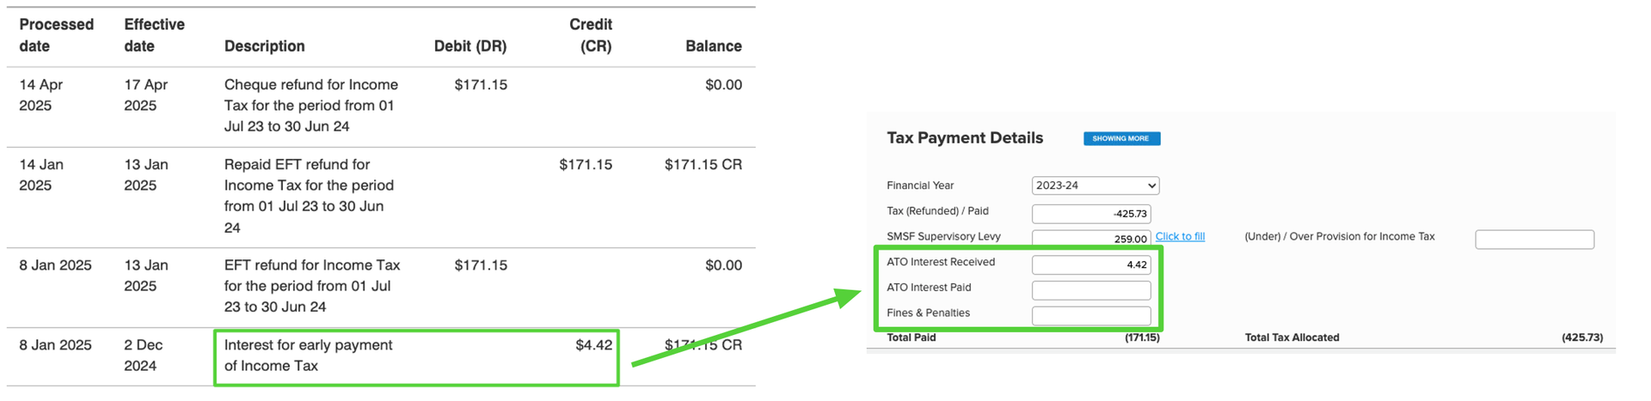Click the $4.42 credit amount
Viewport: 1651px width, 401px height.
[x=594, y=345]
